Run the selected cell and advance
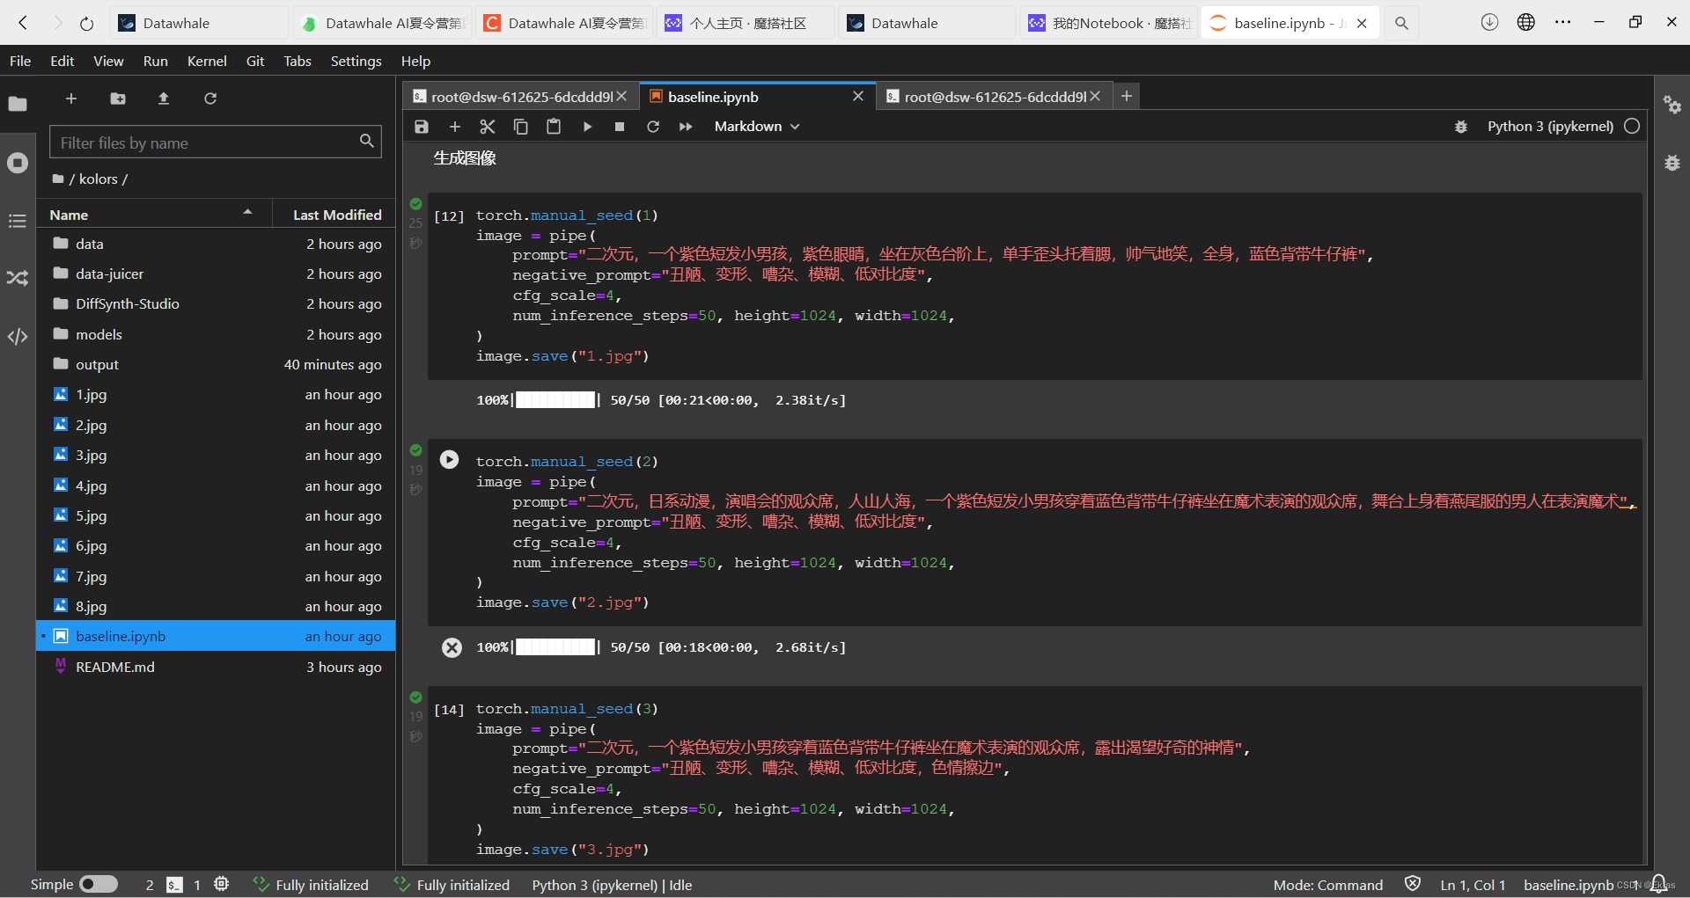Screen dimensions: 1690x898 587,127
